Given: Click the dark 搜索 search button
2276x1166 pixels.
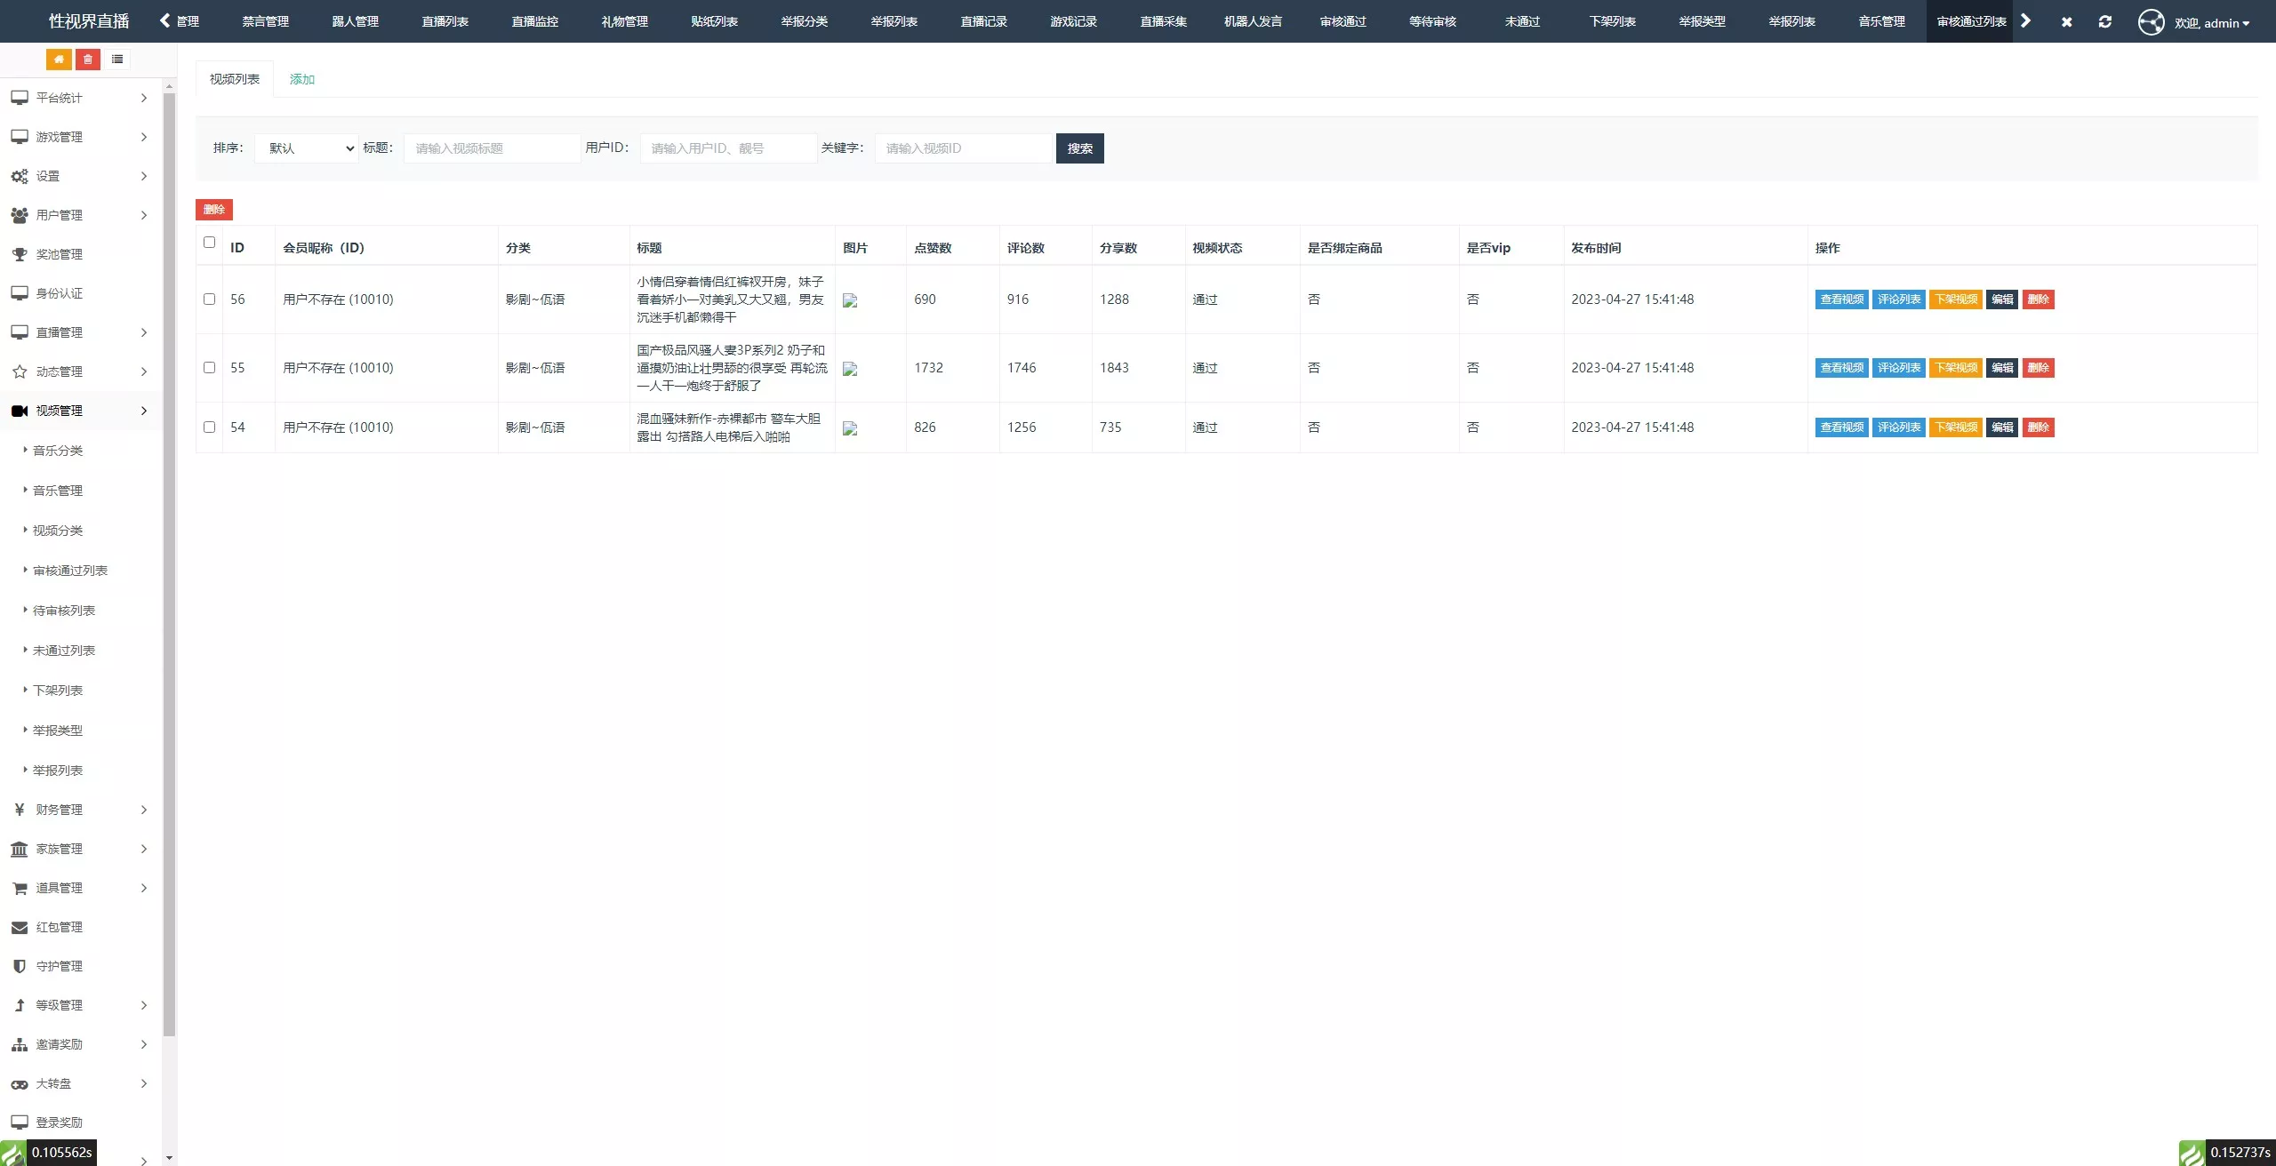Looking at the screenshot, I should [x=1079, y=148].
